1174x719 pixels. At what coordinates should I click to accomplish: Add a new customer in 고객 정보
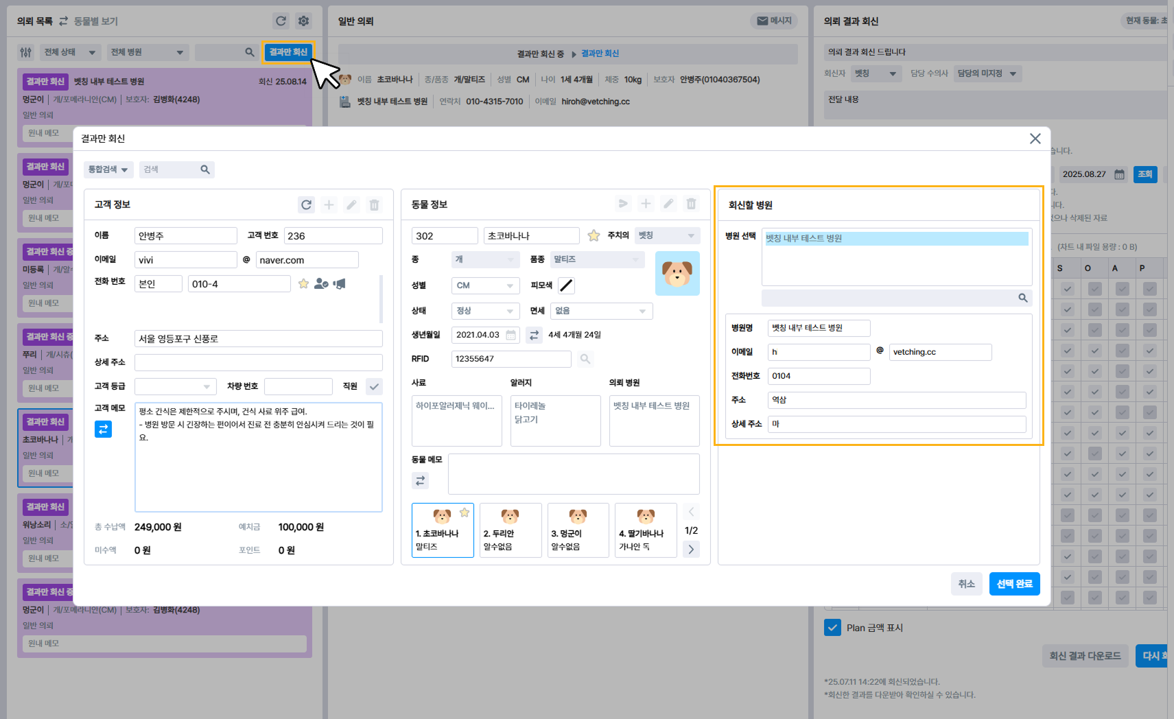329,204
